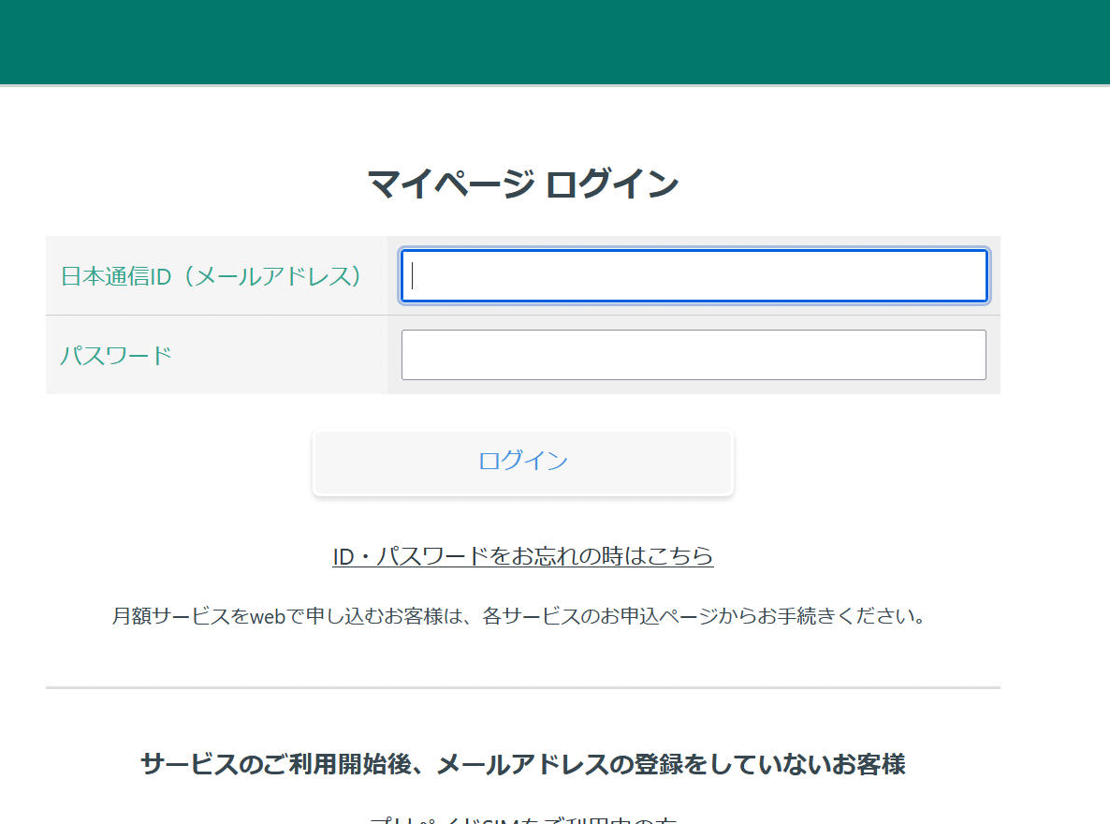Click the partially visible プリペイドSIM text

tap(522, 820)
